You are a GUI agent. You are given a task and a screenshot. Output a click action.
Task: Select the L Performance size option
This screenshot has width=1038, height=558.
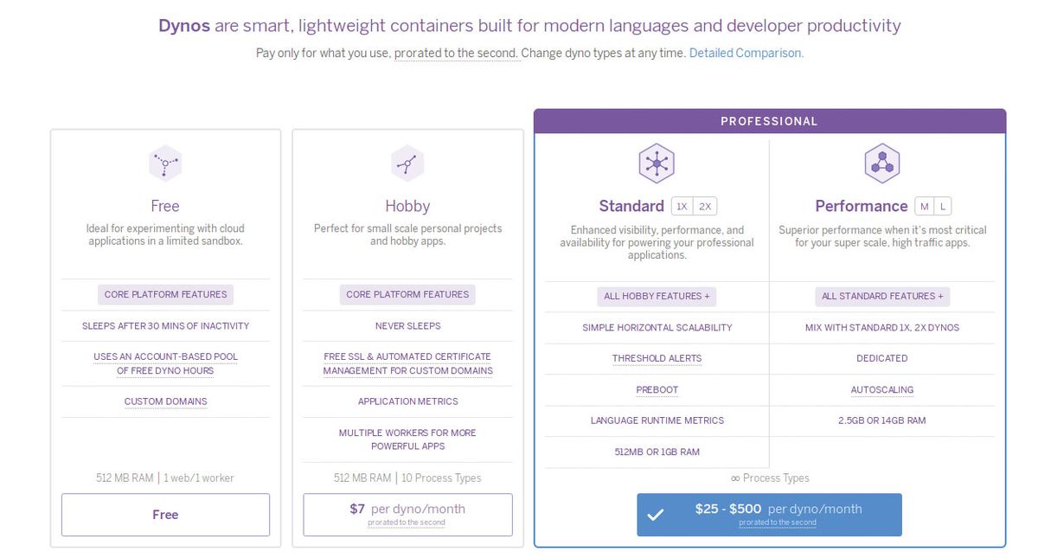tap(940, 206)
